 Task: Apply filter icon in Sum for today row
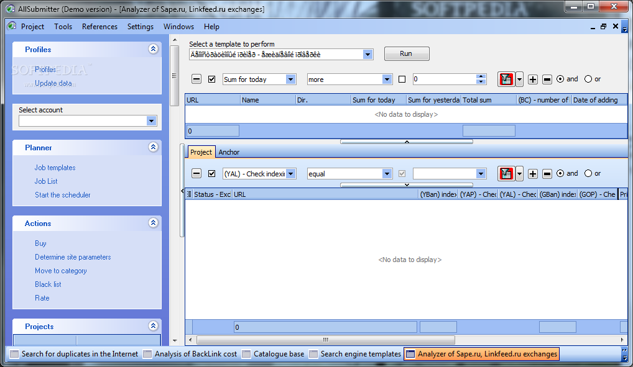[x=506, y=79]
